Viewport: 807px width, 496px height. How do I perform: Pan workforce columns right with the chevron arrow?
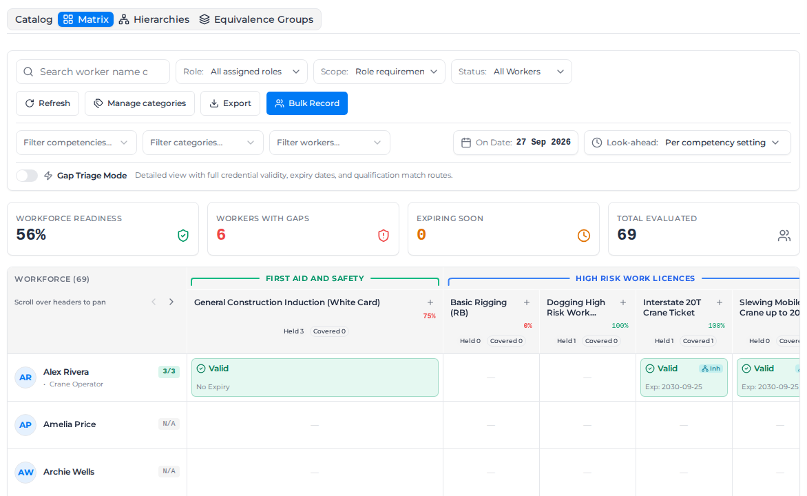pyautogui.click(x=171, y=302)
